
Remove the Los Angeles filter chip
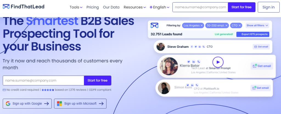click(x=202, y=25)
